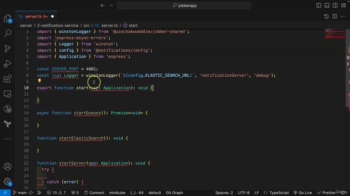
Task: Click minikube in status bar
Action: pyautogui.click(x=117, y=193)
